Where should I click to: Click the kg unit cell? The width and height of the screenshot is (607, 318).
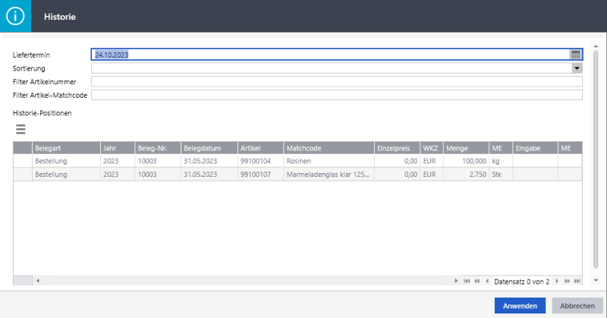coord(501,161)
